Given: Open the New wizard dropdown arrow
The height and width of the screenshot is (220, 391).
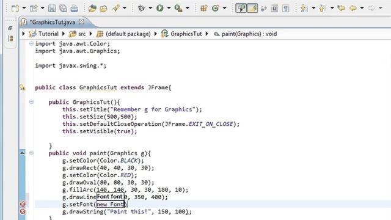Looking at the screenshot, I should (24, 8).
